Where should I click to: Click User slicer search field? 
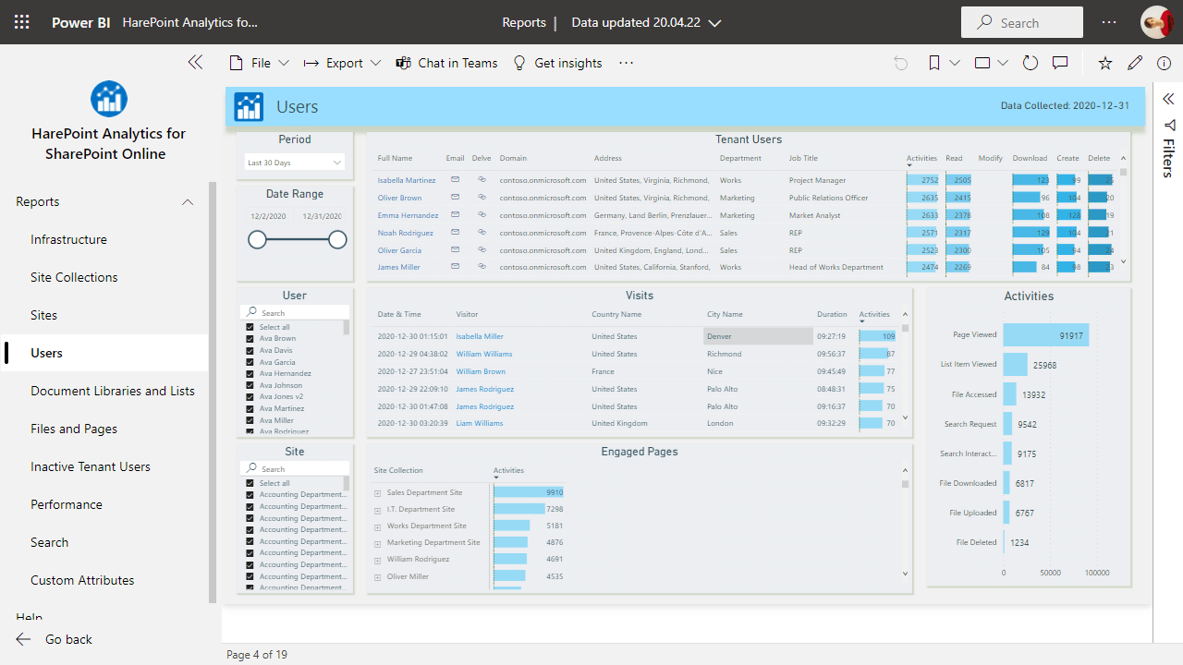295,313
